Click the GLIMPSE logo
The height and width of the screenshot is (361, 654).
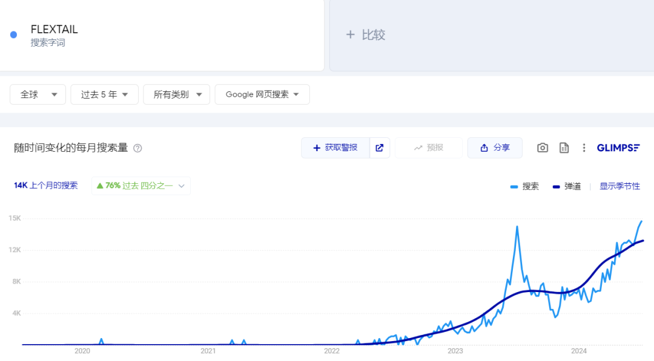pos(618,148)
